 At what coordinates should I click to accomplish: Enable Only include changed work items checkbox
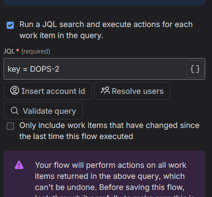10,126
